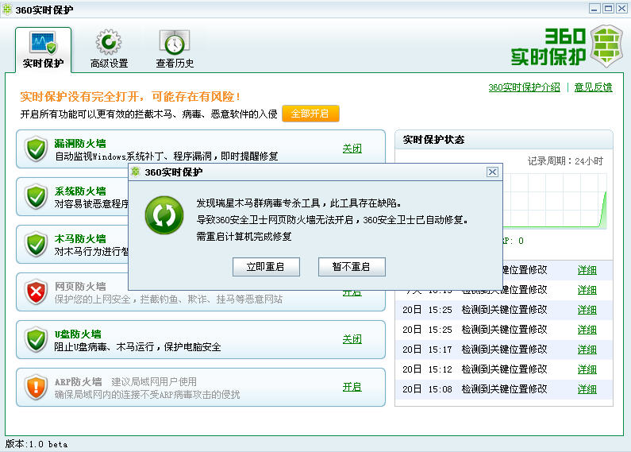Viewport: 631px width, 452px height.
Task: Click the title bar 360 application icon
Action: 7,10
